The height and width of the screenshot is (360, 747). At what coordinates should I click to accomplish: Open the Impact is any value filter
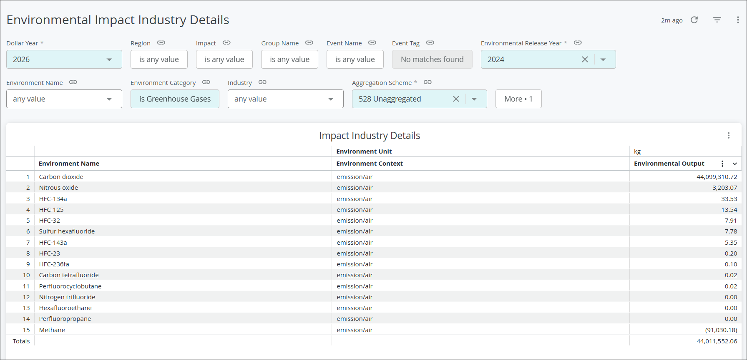tap(224, 60)
